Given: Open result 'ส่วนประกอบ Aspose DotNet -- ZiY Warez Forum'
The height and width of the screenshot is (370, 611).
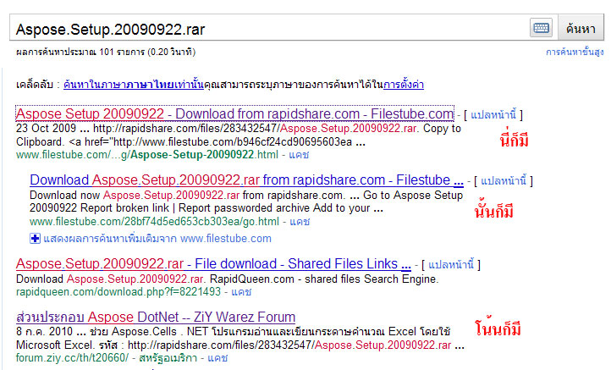Looking at the screenshot, I should [156, 317].
